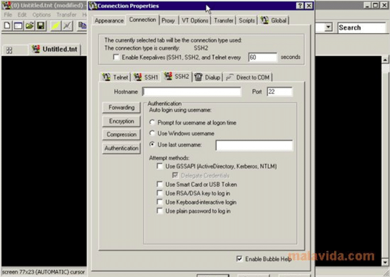The width and height of the screenshot is (390, 277).
Task: Click the Hostname input field
Action: point(192,92)
